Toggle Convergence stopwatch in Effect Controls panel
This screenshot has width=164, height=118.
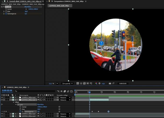click(x=6, y=14)
